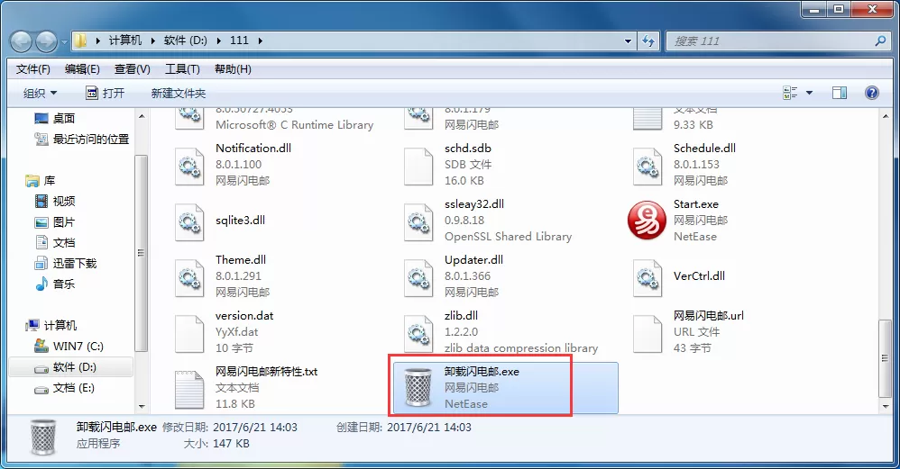The width and height of the screenshot is (900, 469).
Task: Click the 桌面 desktop icon in sidebar
Action: (41, 119)
